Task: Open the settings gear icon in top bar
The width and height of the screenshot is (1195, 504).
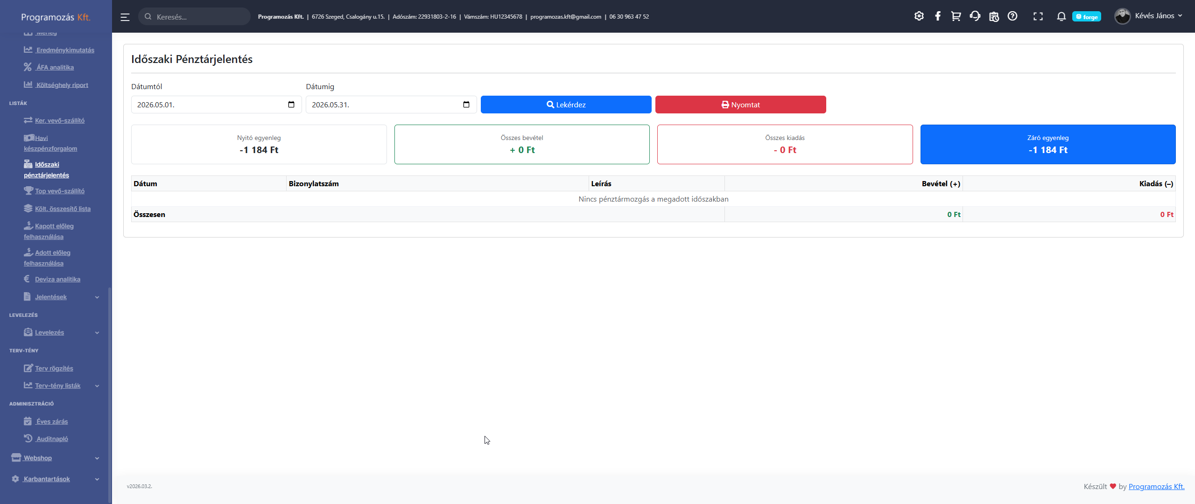Action: 919,16
